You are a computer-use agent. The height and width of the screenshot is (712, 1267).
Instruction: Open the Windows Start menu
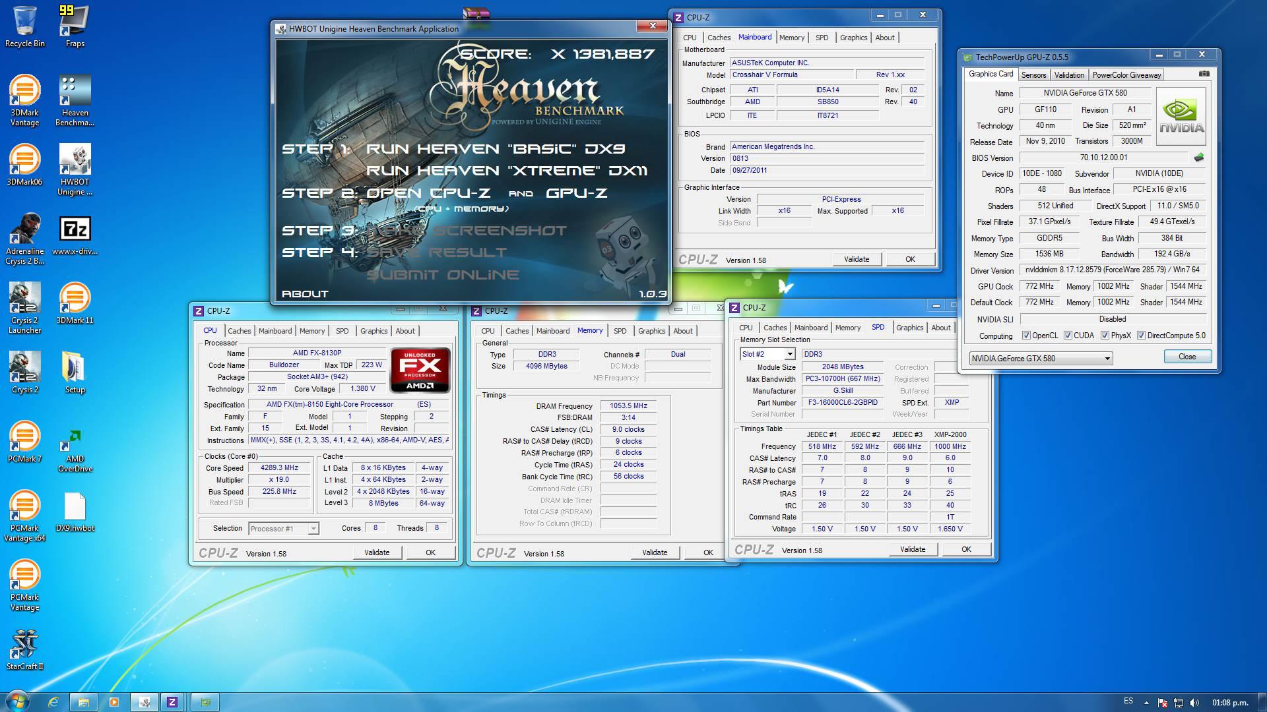(16, 702)
